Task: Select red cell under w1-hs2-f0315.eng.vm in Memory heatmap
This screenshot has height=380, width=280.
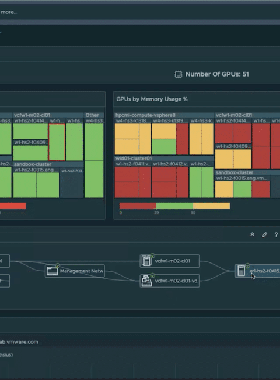Action: pyautogui.click(x=261, y=189)
